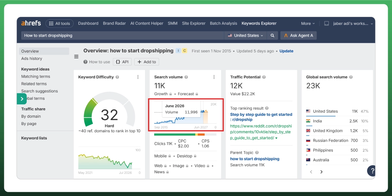Click the locked Forecast option
The height and width of the screenshot is (196, 392).
click(188, 94)
